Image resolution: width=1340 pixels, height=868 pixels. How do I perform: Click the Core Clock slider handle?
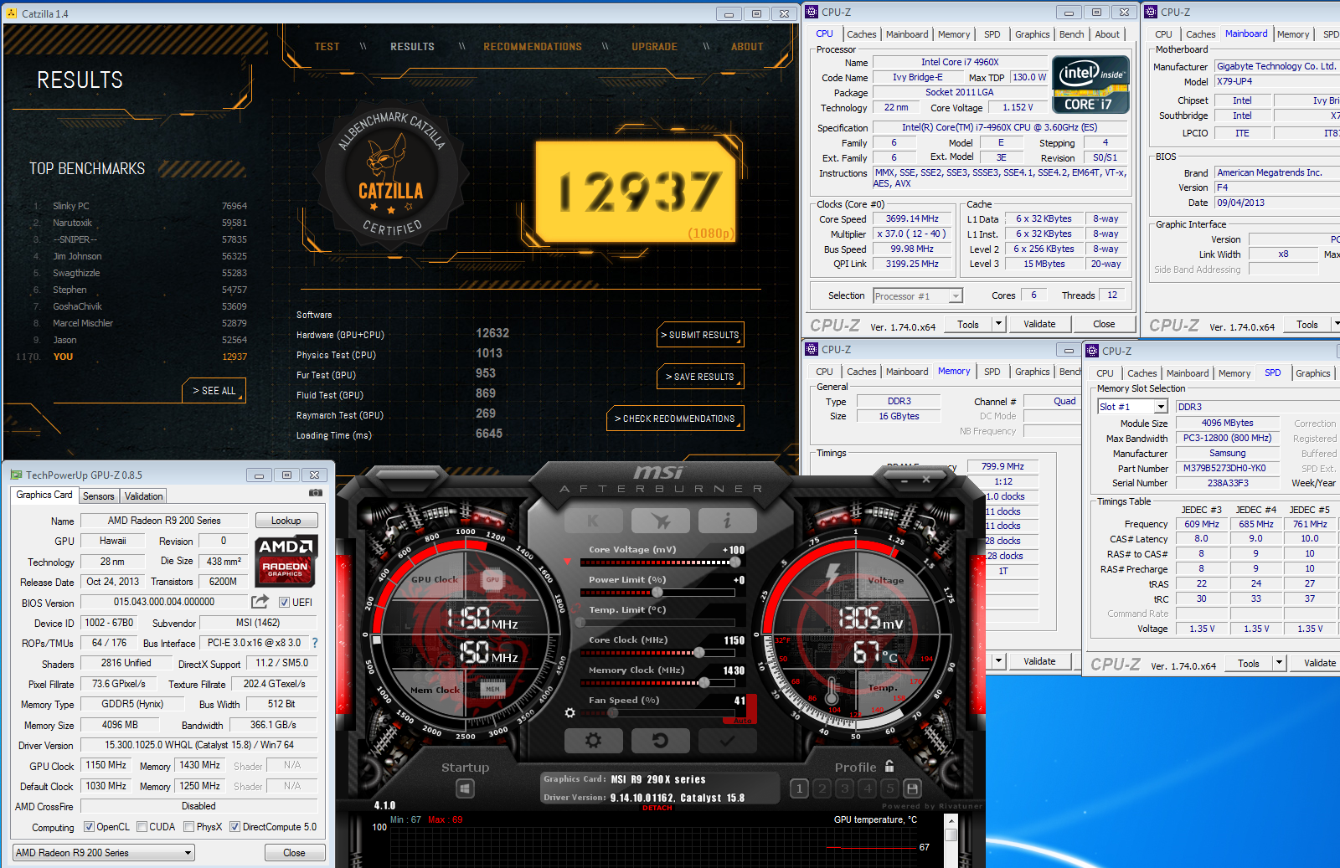pos(700,653)
